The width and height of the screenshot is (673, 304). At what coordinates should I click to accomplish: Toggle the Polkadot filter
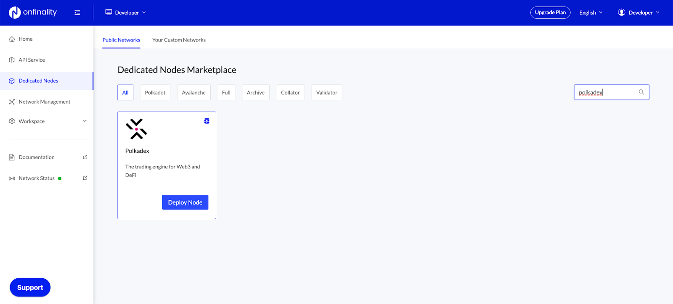click(155, 93)
